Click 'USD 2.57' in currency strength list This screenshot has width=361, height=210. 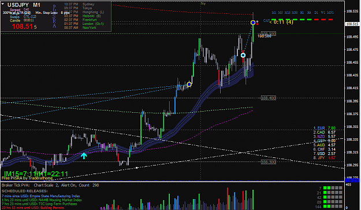pos(324,153)
